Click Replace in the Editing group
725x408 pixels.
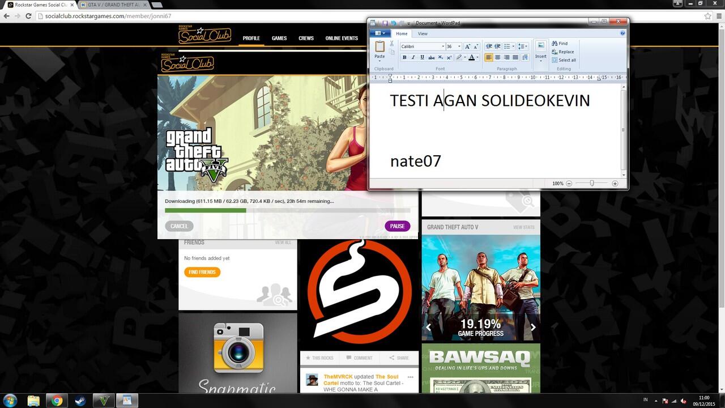tap(562, 52)
